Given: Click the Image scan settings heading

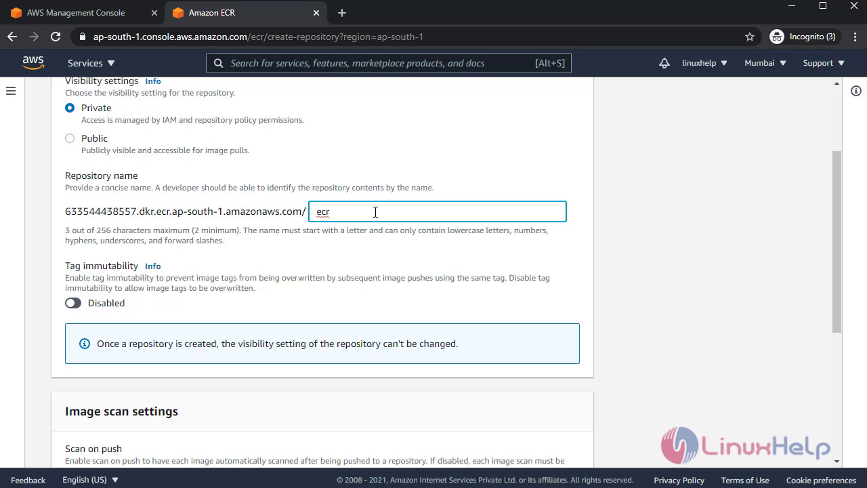Looking at the screenshot, I should pyautogui.click(x=121, y=411).
